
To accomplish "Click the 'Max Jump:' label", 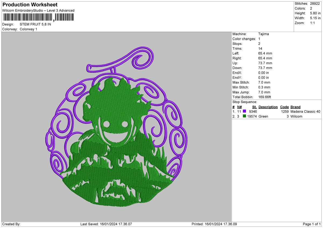I will [241, 92].
